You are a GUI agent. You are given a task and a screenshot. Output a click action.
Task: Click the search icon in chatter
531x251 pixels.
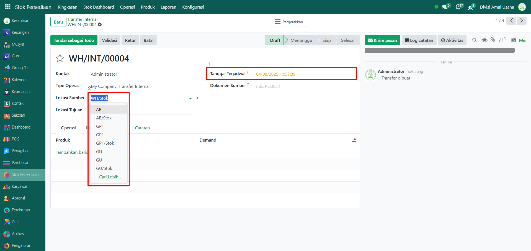(475, 40)
